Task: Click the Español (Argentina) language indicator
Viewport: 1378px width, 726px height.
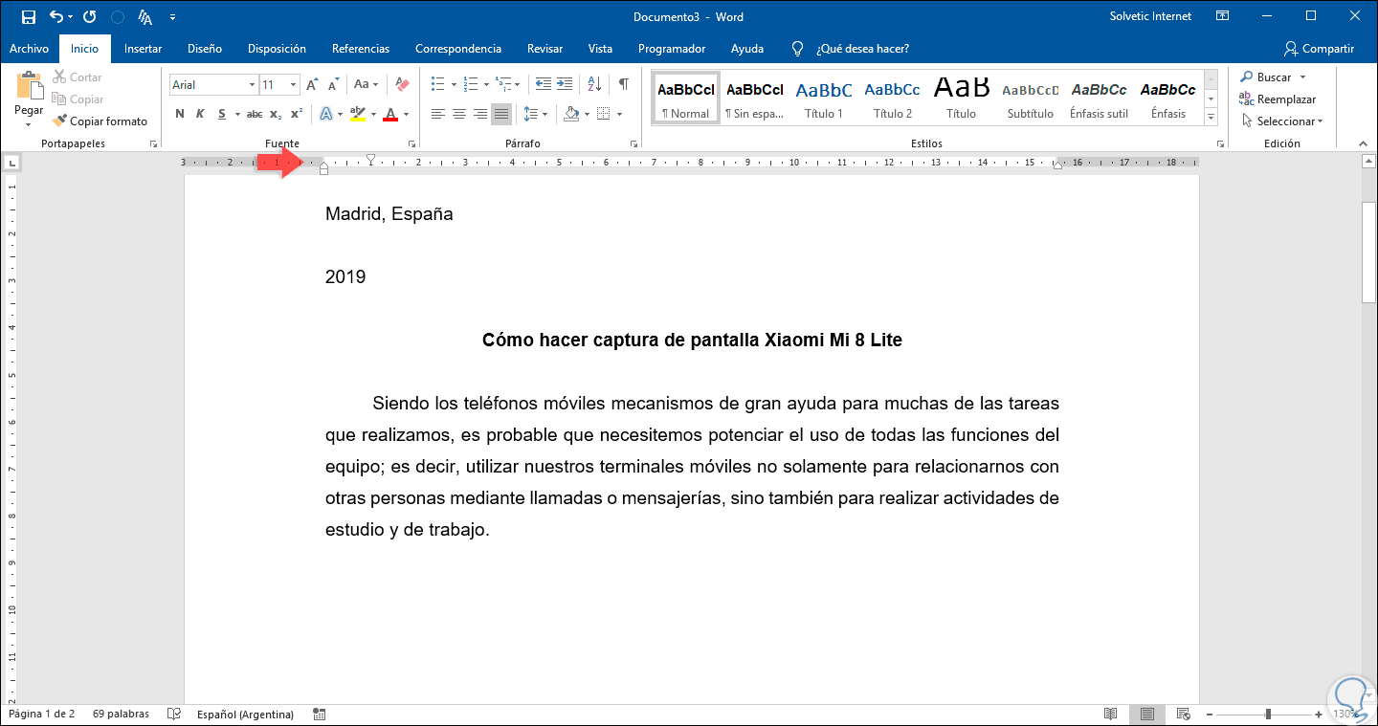Action: [x=245, y=714]
